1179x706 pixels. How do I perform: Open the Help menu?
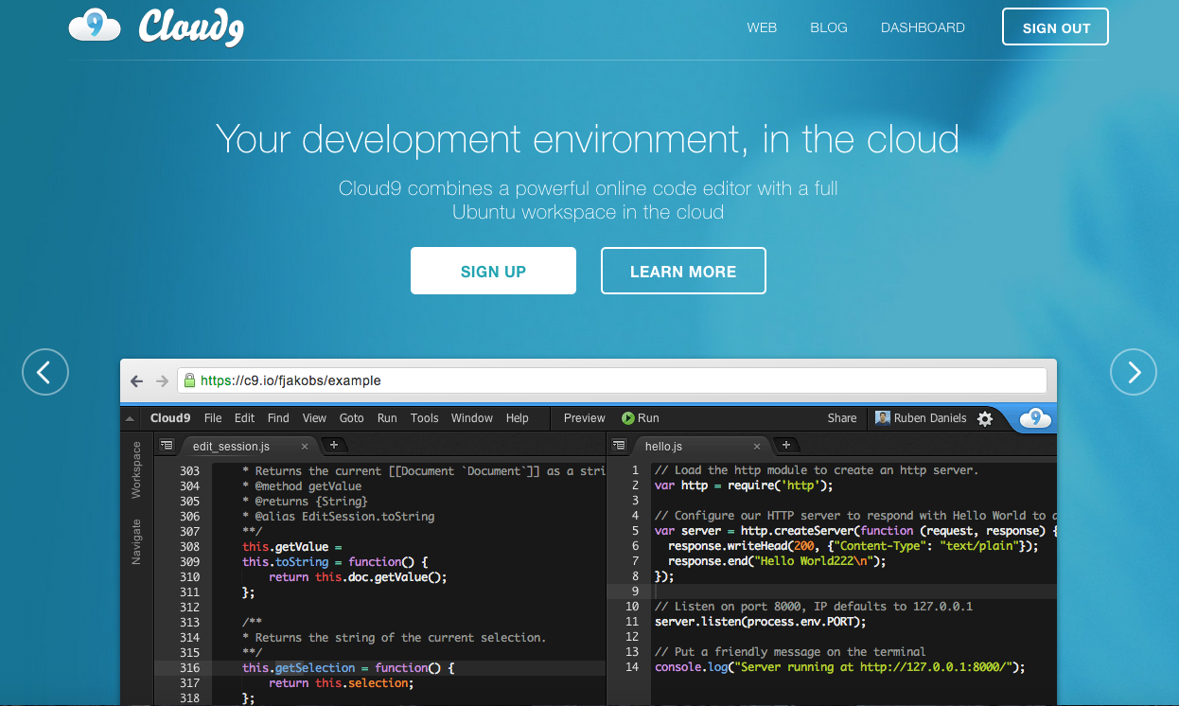518,418
